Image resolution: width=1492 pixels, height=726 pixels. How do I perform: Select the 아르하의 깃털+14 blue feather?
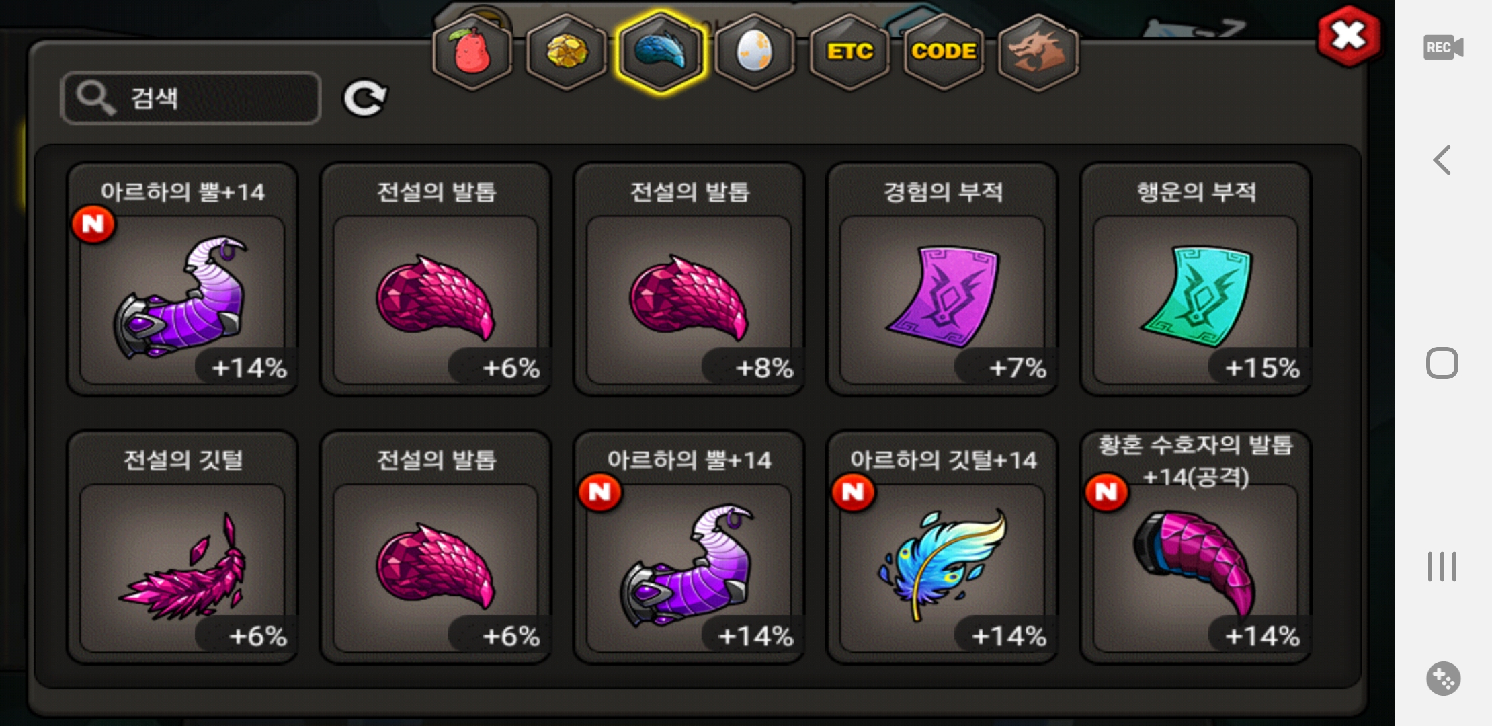click(x=942, y=547)
